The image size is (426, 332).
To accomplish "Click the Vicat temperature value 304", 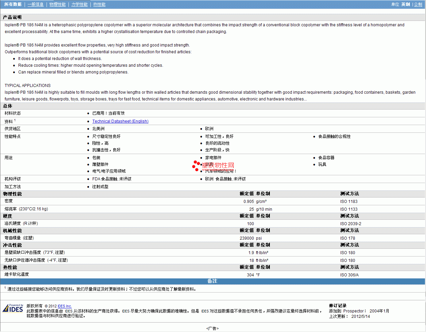I will (x=250, y=275).
